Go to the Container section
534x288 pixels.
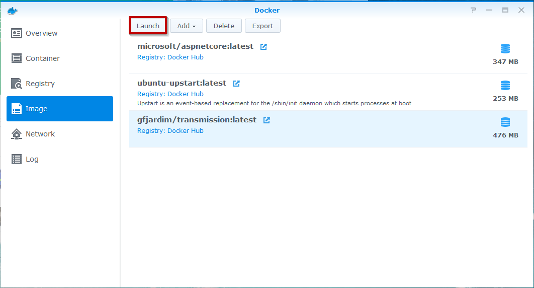click(x=60, y=58)
